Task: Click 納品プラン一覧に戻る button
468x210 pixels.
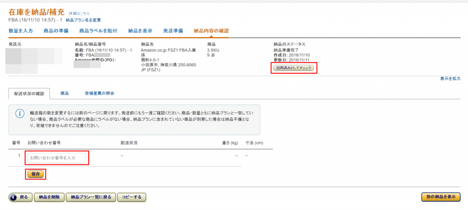Action: click(x=91, y=197)
